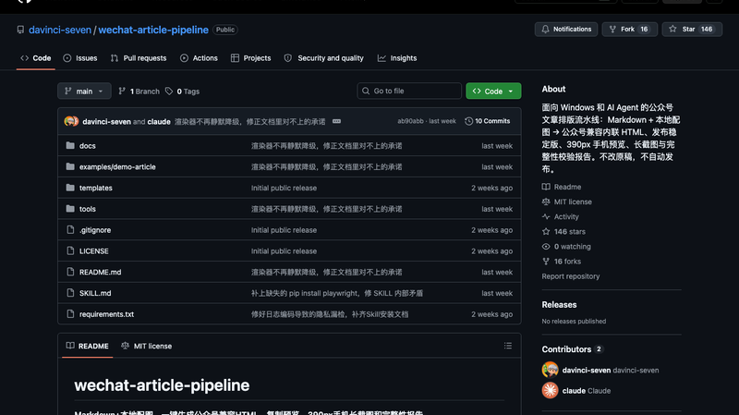Click the repository icon before davinci-seven
Screen dimensions: 739x415
click(20, 30)
